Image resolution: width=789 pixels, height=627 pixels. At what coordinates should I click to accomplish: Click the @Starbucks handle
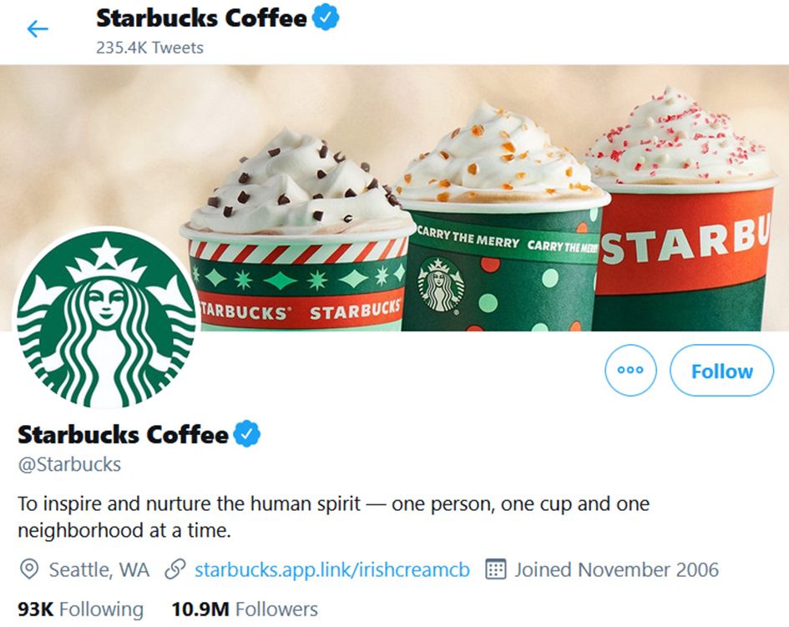pos(69,464)
